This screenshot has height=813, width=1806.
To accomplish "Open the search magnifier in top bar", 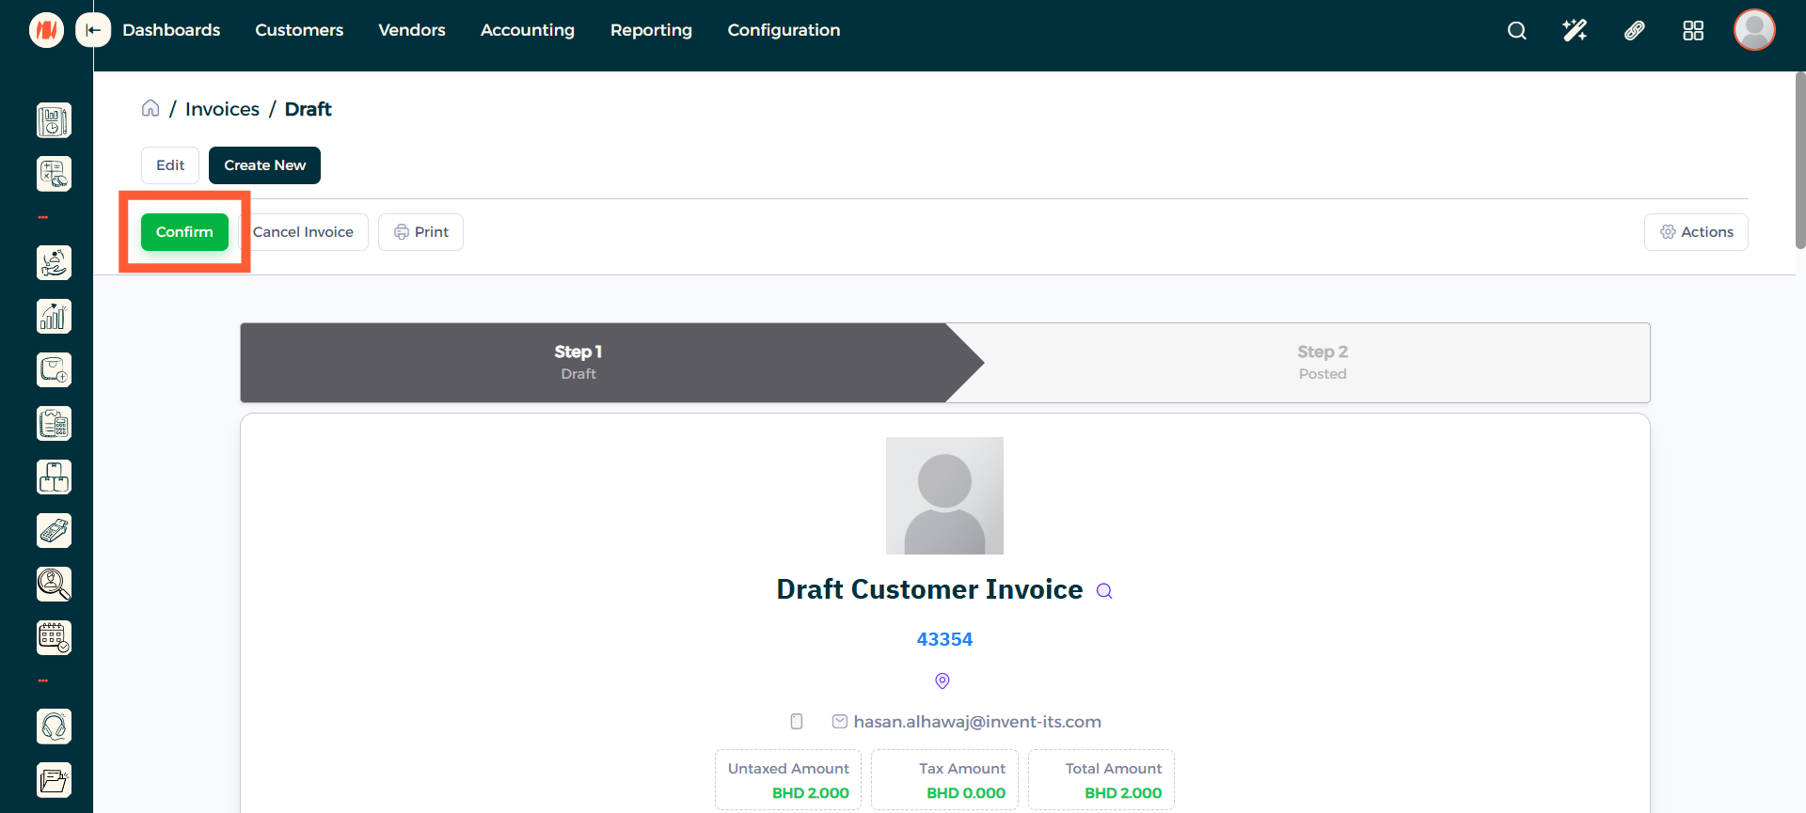I will [x=1516, y=31].
